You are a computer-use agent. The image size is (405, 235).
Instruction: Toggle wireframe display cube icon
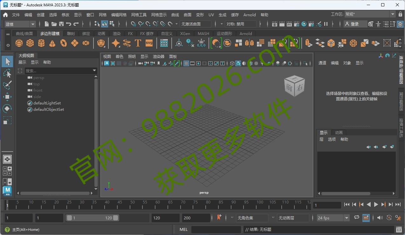click(x=232, y=63)
